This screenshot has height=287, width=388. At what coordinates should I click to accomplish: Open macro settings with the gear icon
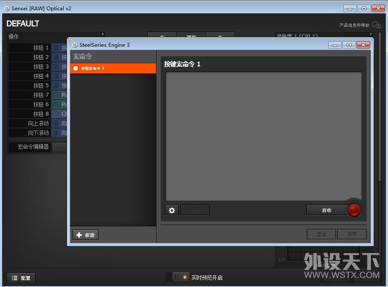(172, 210)
